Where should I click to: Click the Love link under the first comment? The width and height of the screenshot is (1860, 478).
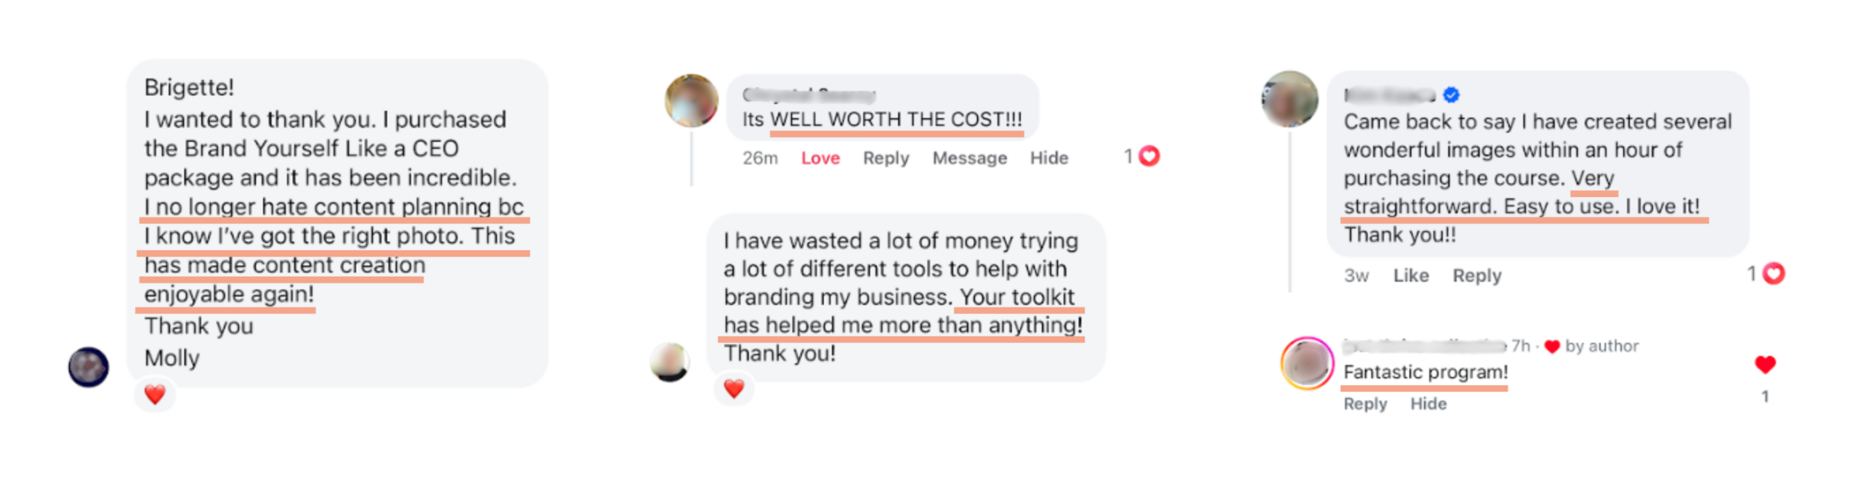(820, 158)
